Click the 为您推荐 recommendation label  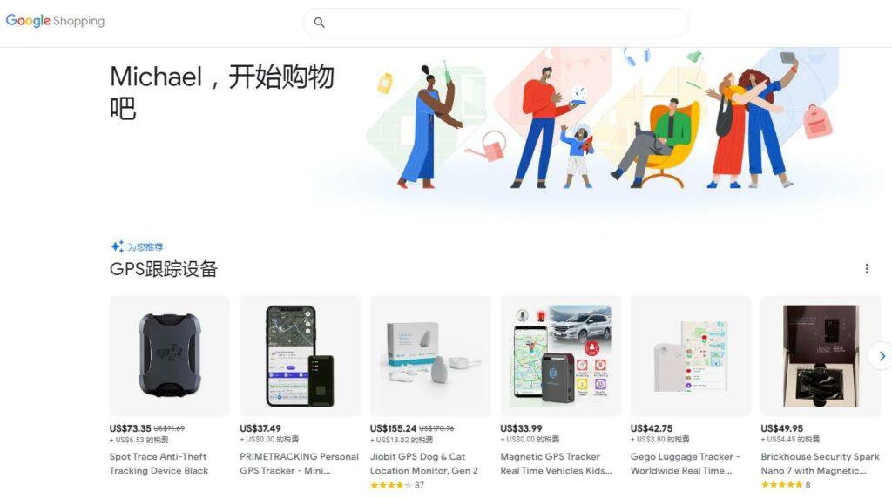click(x=145, y=246)
